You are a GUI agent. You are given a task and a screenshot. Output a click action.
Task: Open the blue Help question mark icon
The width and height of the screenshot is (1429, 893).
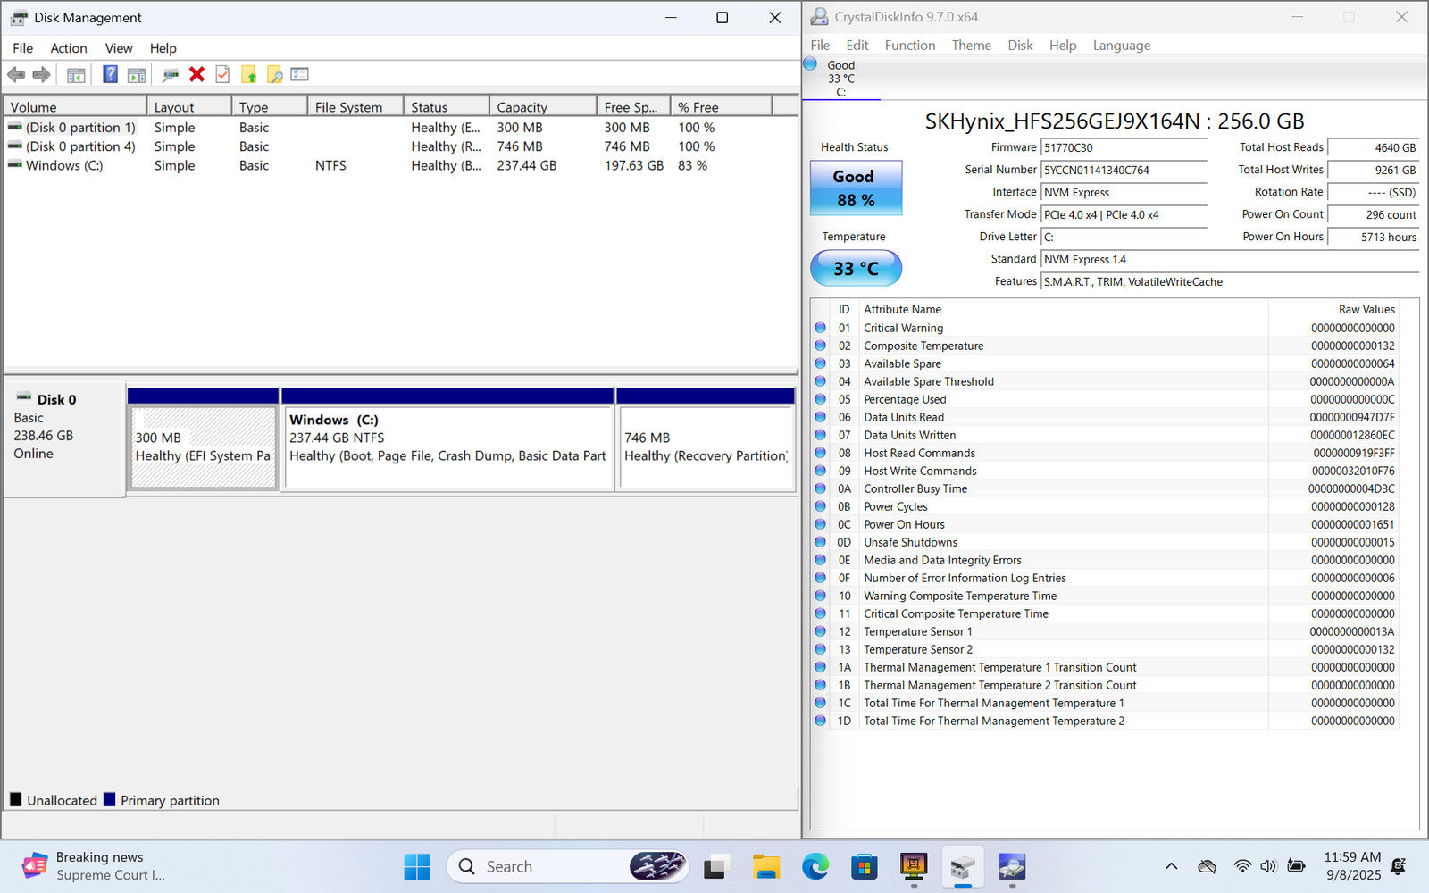coord(110,75)
